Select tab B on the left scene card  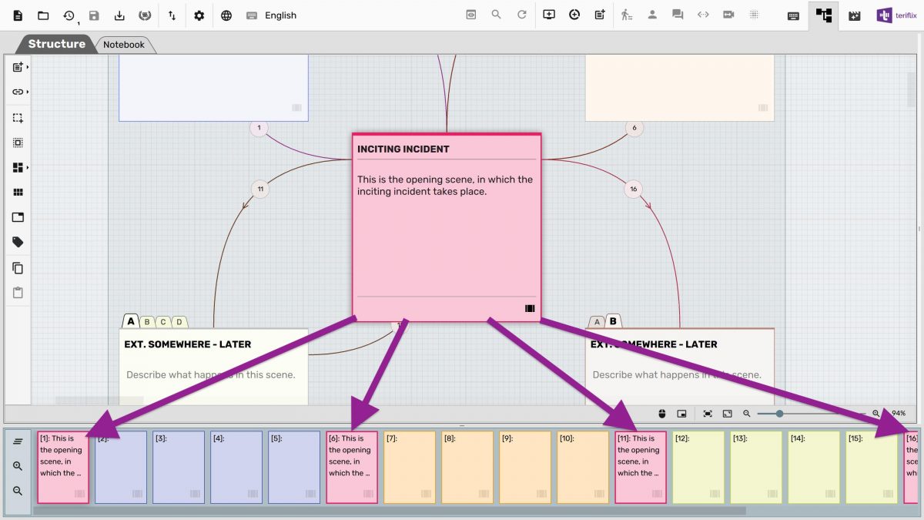click(148, 322)
